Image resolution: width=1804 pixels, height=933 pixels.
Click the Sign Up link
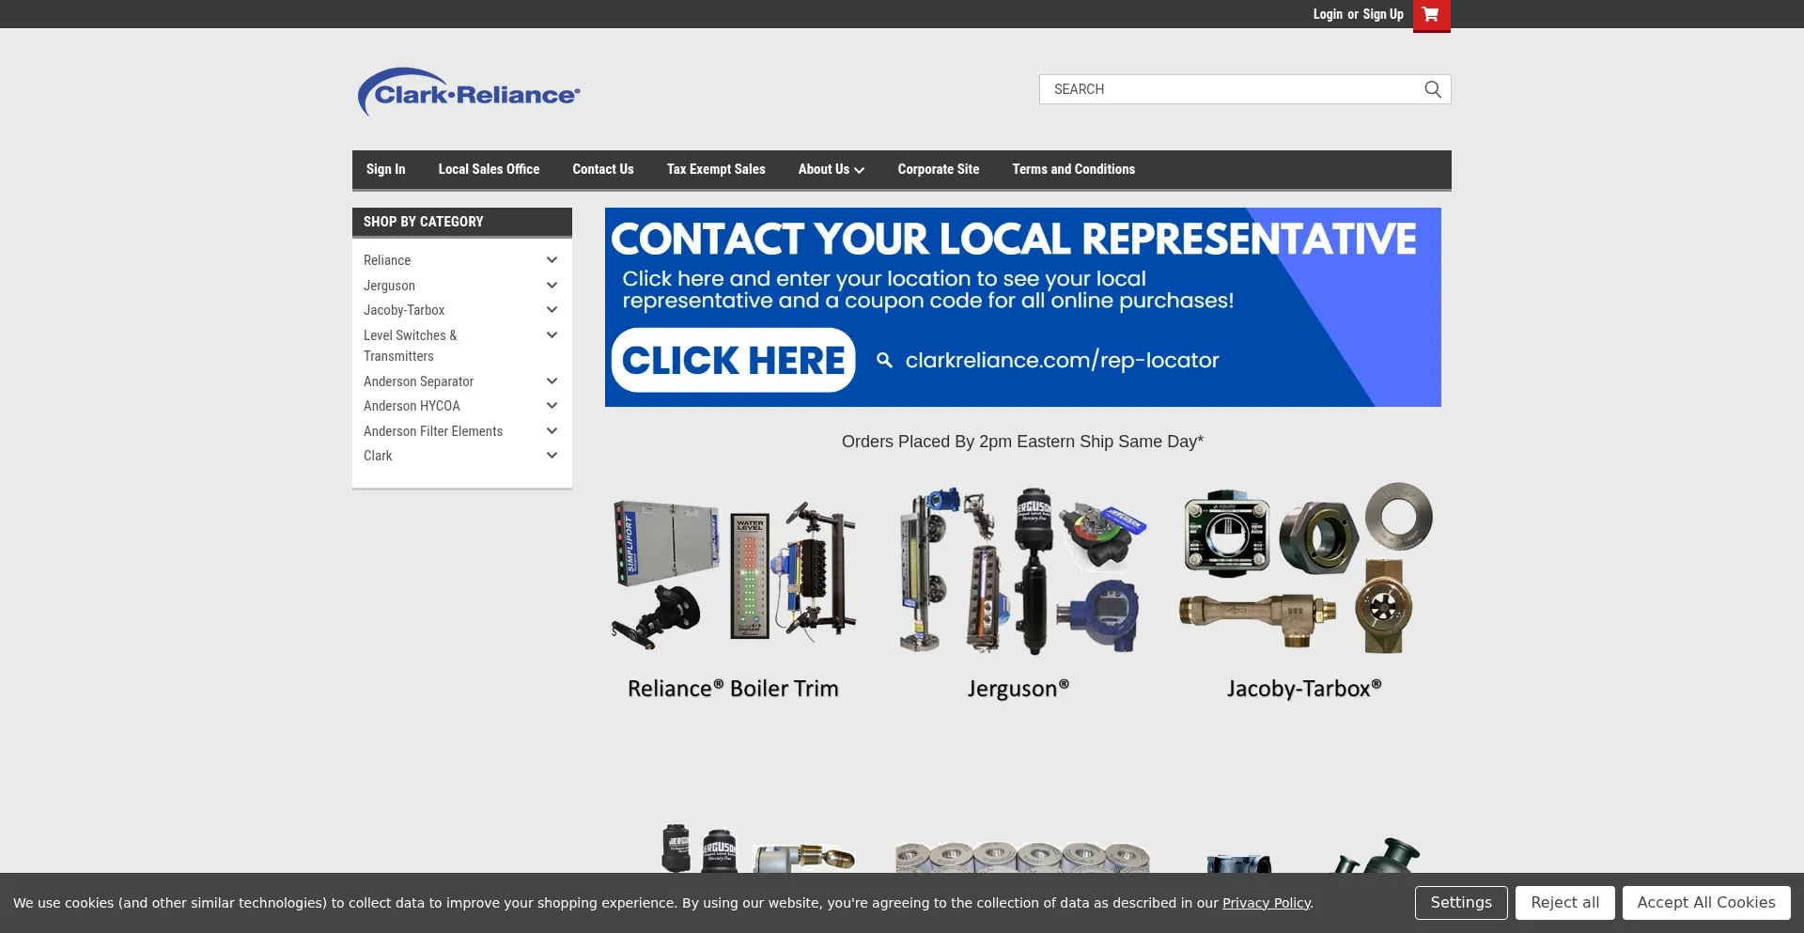(x=1383, y=14)
